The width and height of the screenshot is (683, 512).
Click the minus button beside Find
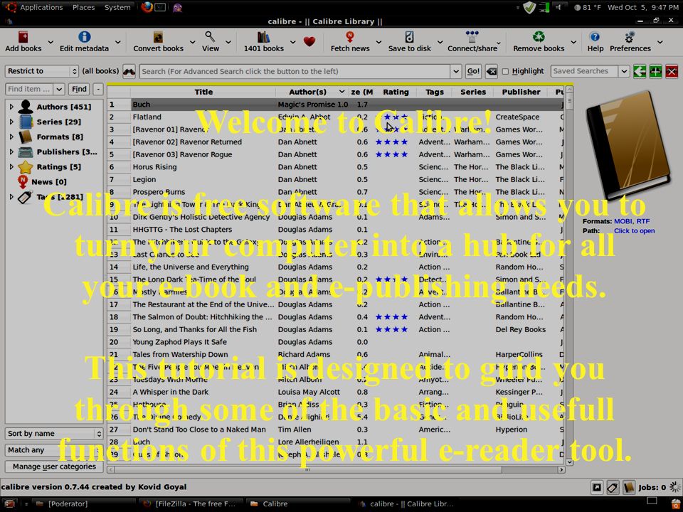pos(98,90)
